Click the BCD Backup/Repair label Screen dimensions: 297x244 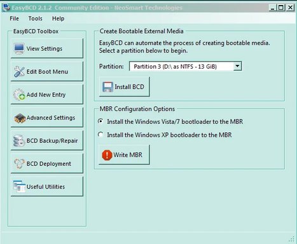(x=52, y=141)
